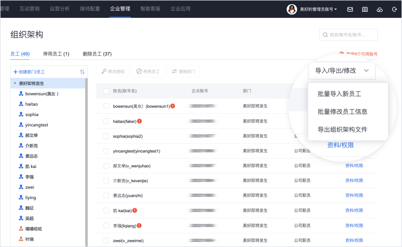Viewport: 402px width, 247px height.
Task: Click the person icon beside liying in tree
Action: 21,197
